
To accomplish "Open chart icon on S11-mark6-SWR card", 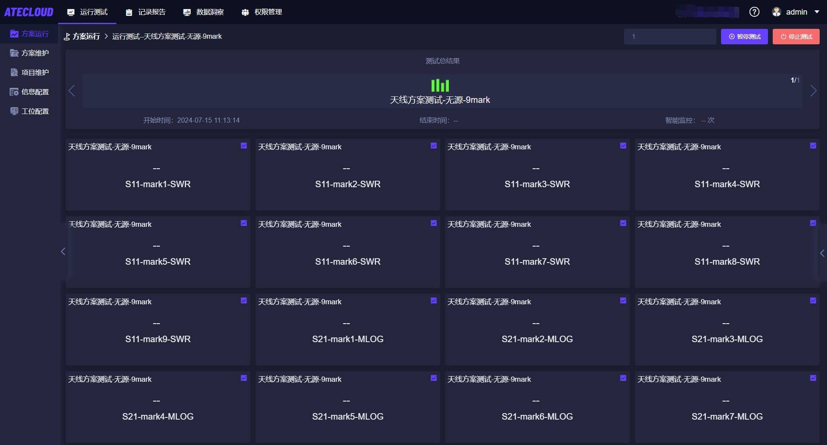I will point(434,223).
